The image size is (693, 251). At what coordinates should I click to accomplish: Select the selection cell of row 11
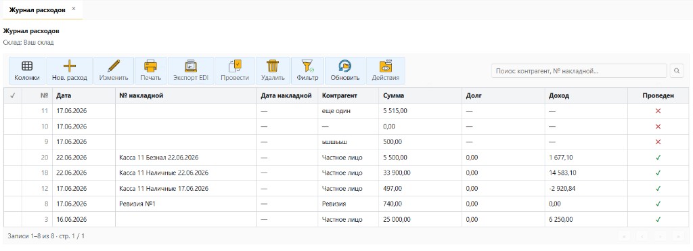(x=12, y=111)
